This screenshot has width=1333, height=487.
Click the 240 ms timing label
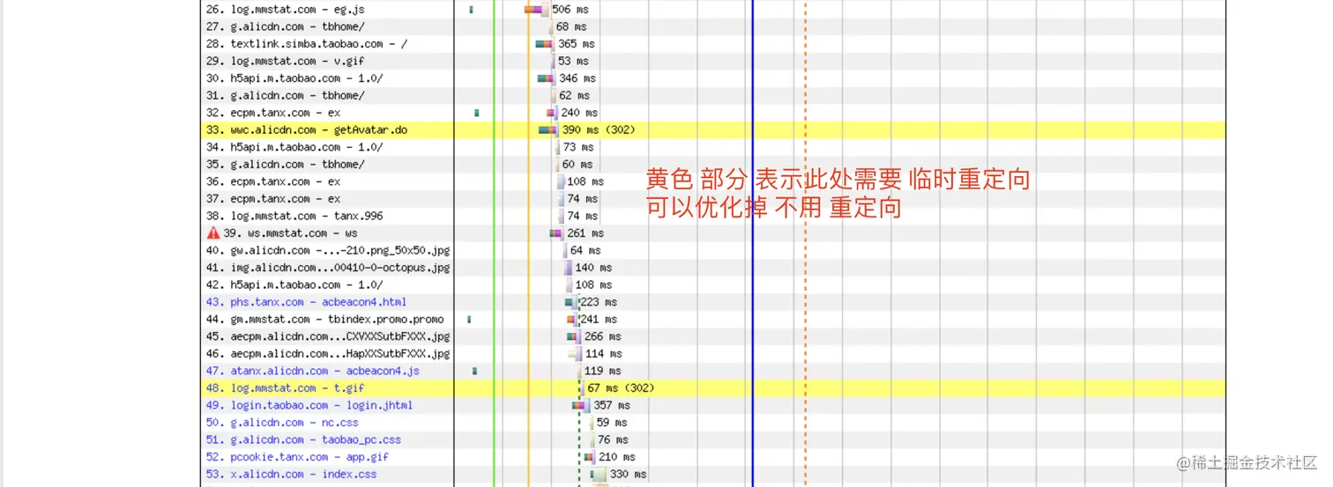click(x=579, y=113)
